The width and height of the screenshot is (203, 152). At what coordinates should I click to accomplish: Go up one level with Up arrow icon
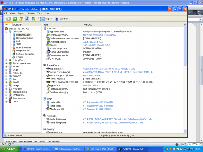click(x=21, y=19)
